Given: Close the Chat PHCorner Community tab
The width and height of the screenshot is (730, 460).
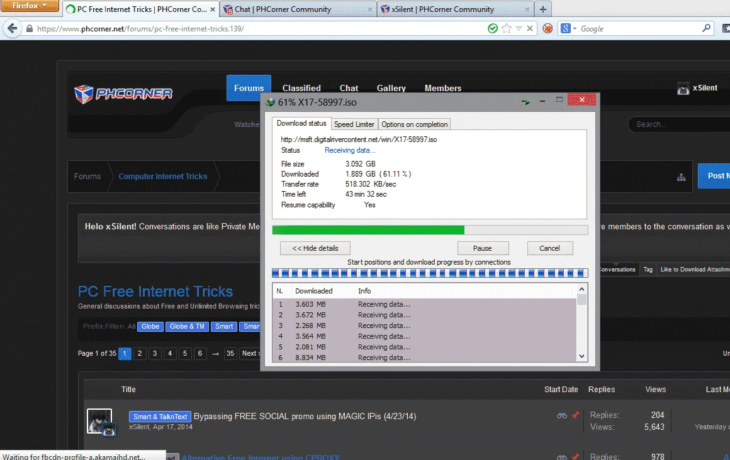Looking at the screenshot, I should 370,9.
